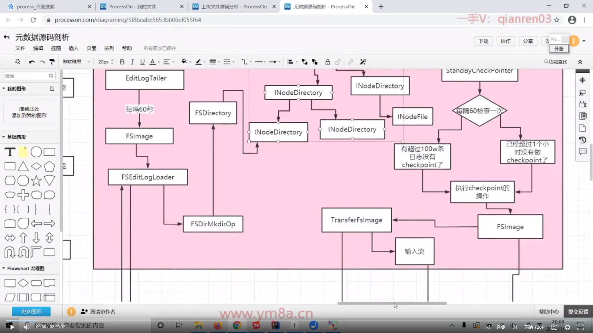The image size is (593, 333).
Task: Open the comments panel icon
Action: tap(582, 152)
